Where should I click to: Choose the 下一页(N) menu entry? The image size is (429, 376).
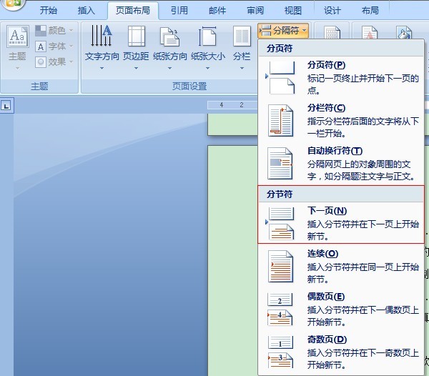point(341,223)
